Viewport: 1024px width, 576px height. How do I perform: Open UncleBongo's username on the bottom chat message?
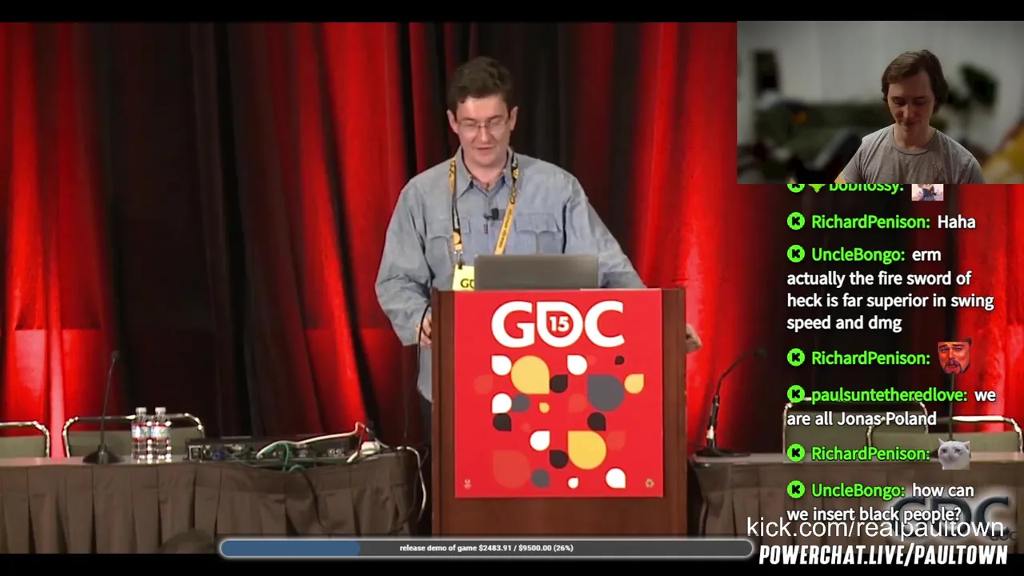point(858,490)
